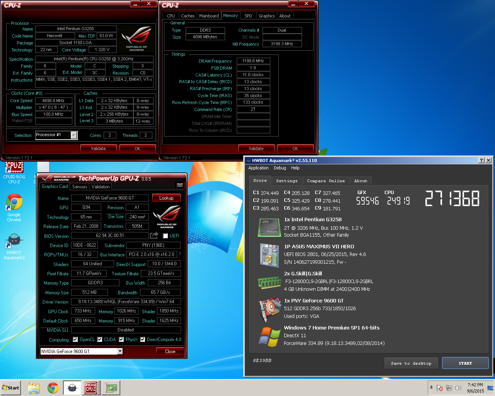The width and height of the screenshot is (495, 396).
Task: Open the Application menu in Aquamark
Action: tap(258, 168)
